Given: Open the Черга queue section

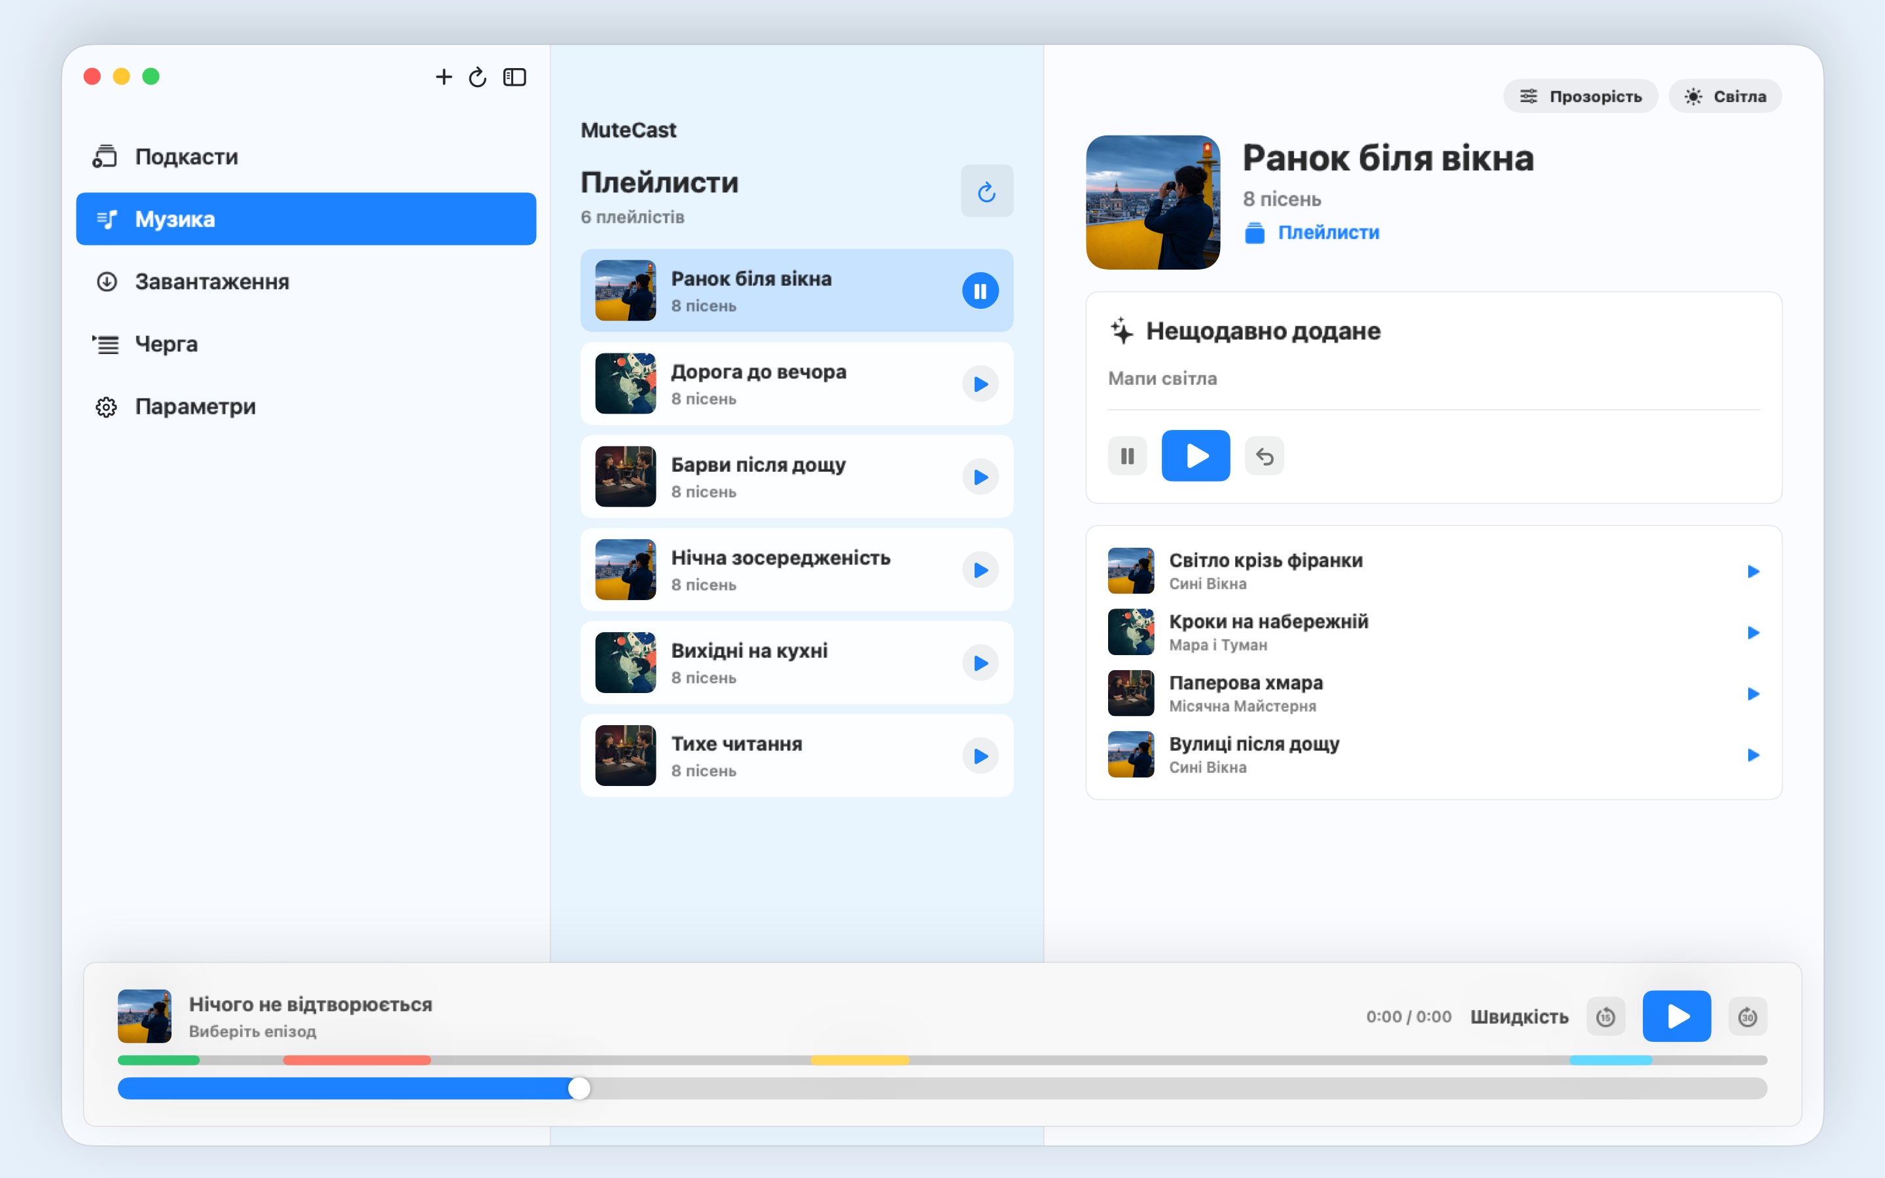Looking at the screenshot, I should click(x=306, y=344).
